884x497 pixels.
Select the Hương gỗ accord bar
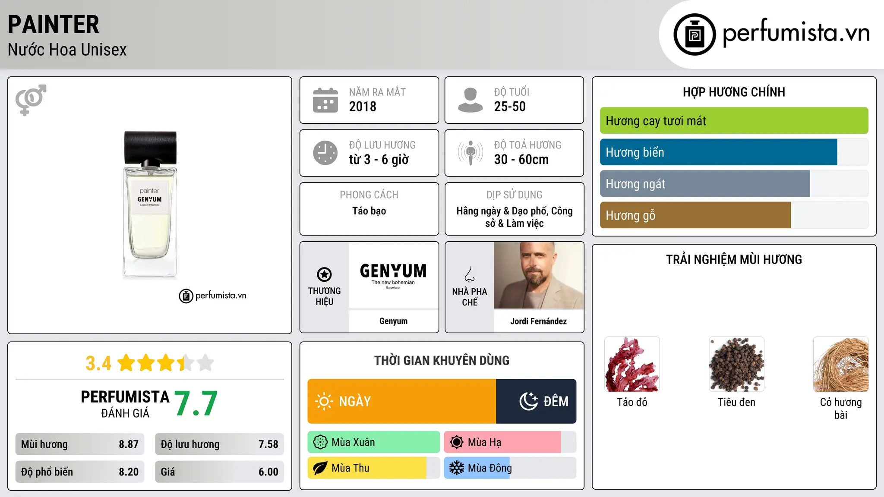pos(734,215)
